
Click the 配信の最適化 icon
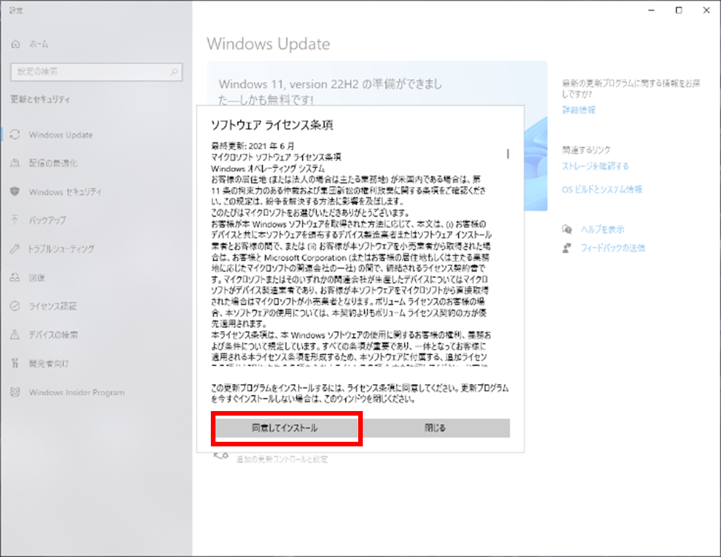[x=15, y=163]
